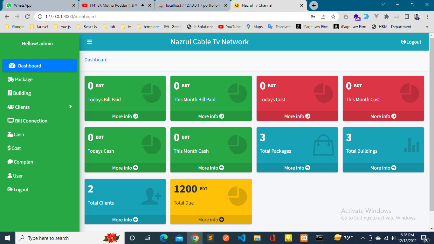
Task: View More info on This Month Cost
Action: click(383, 116)
